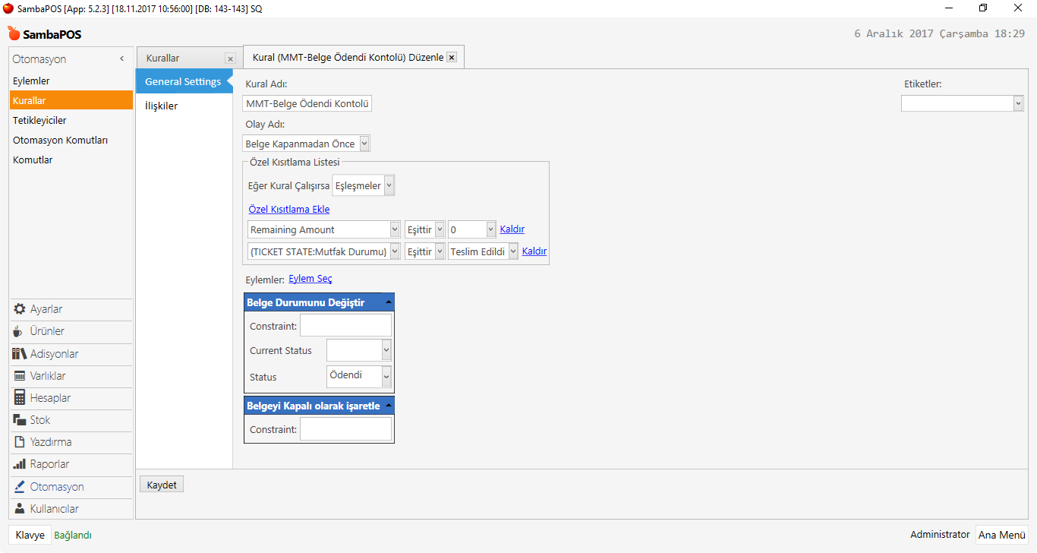Open the Status dropdown showing Ödendi
Screen dimensions: 1037x553
pos(386,377)
